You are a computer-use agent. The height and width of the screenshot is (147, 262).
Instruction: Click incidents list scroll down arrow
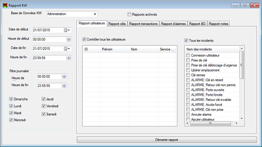242,119
